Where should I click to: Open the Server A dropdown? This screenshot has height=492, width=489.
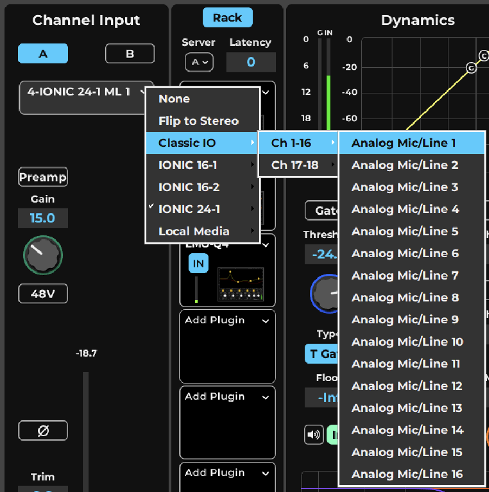coord(199,62)
